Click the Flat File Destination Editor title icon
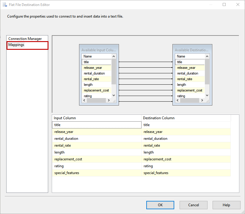 5,5
